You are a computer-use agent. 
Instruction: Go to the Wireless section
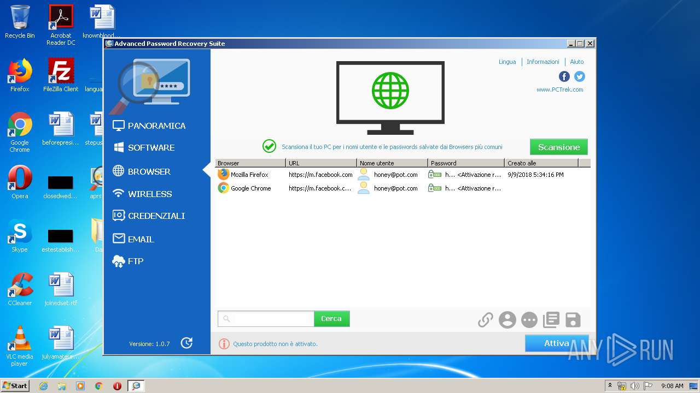(142, 194)
